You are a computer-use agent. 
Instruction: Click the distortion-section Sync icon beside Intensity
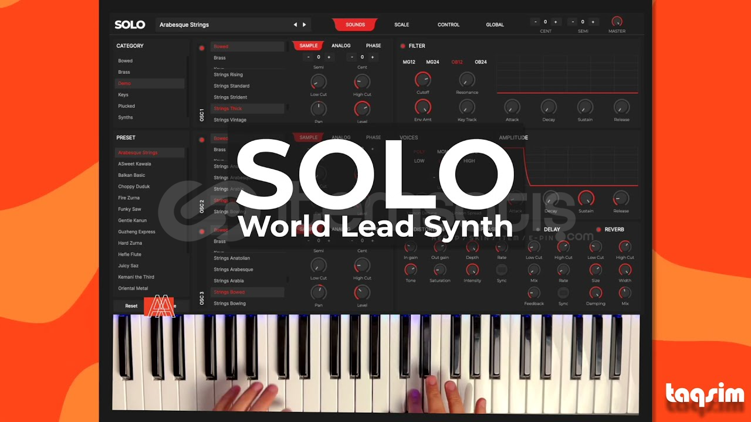tap(502, 270)
